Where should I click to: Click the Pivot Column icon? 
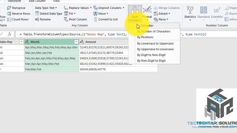point(66,19)
